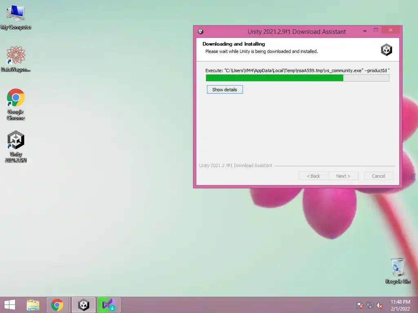Click the muted volume tray icon
Viewport: 418px width, 313px height.
(x=379, y=305)
